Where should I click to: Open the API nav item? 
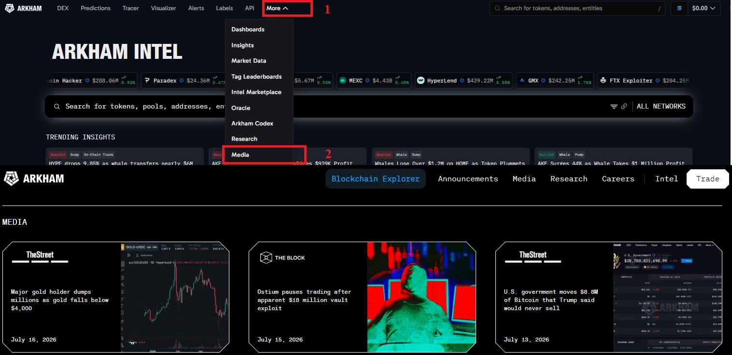250,8
